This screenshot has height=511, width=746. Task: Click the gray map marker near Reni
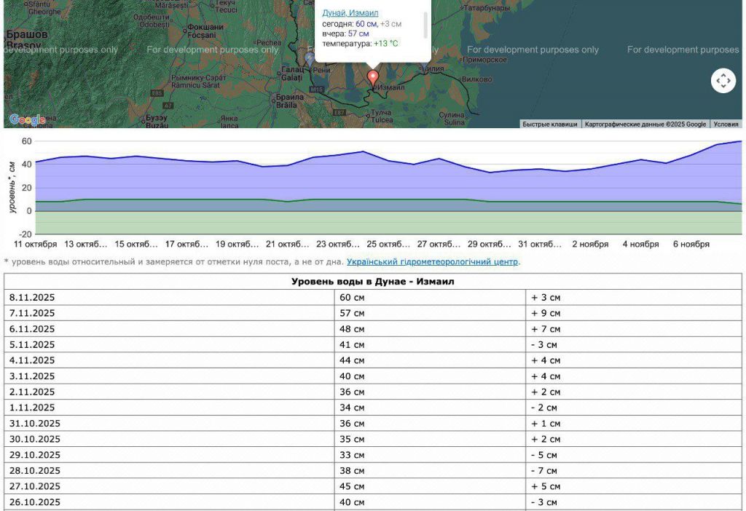(x=310, y=58)
